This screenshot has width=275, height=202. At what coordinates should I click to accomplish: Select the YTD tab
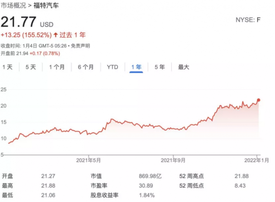point(112,67)
